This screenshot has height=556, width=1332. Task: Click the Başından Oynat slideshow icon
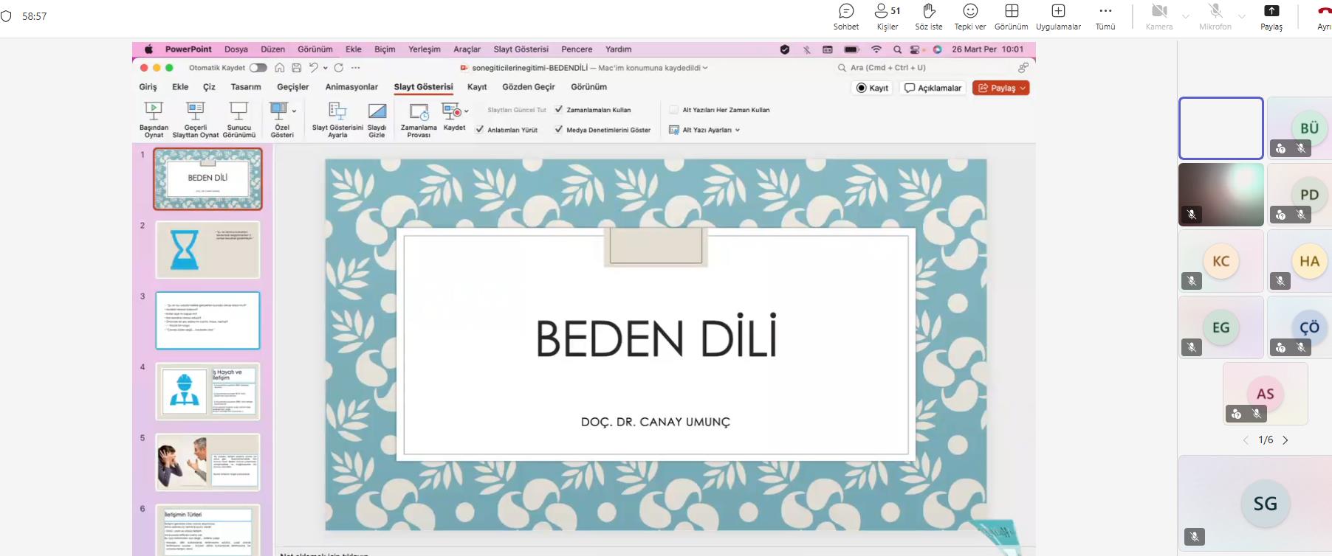pyautogui.click(x=154, y=112)
